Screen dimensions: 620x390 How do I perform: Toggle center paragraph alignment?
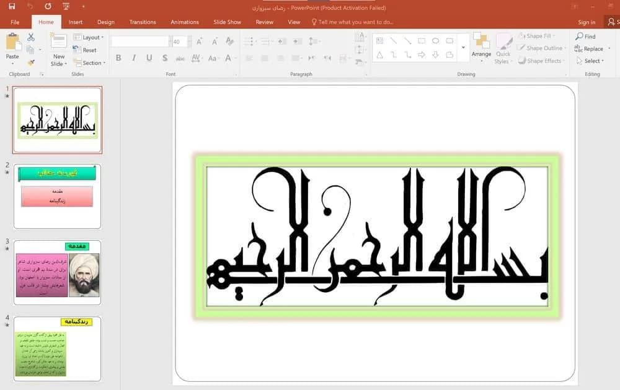[265, 58]
